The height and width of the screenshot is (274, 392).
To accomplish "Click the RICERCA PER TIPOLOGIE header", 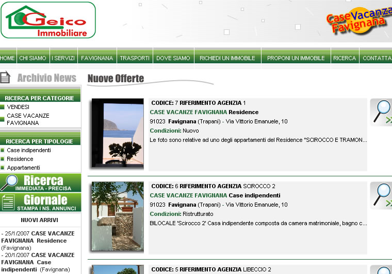I will coord(40,141).
